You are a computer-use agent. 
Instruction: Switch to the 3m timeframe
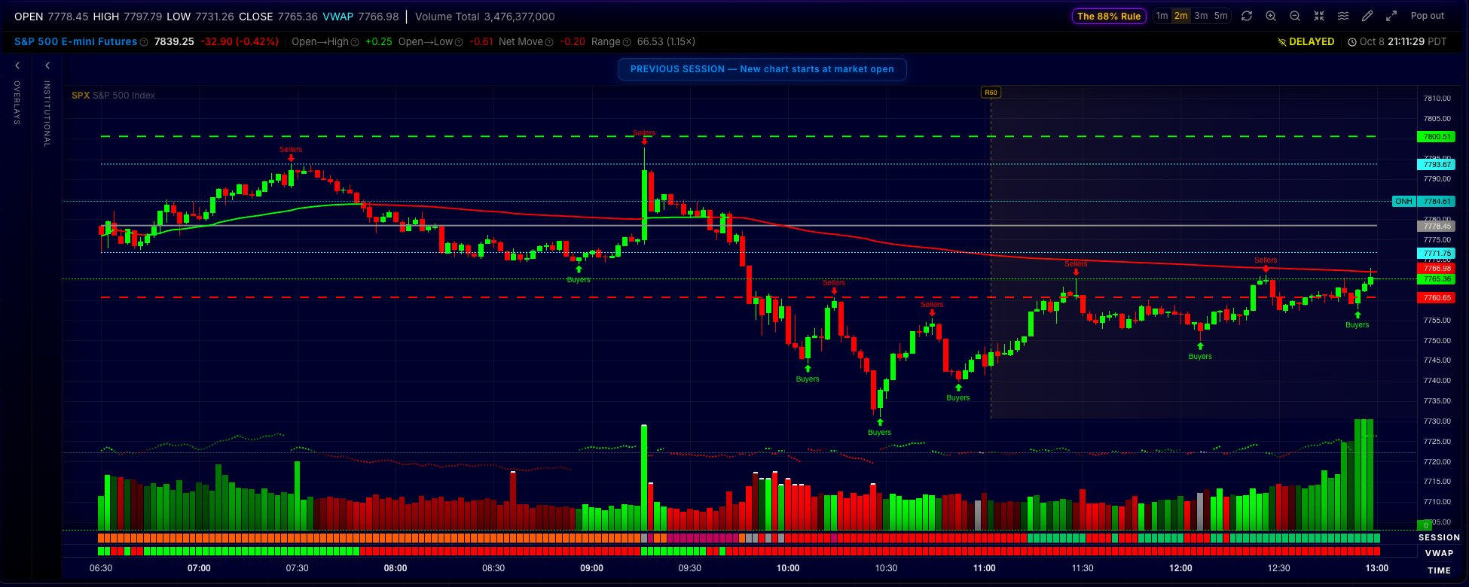pos(1201,16)
